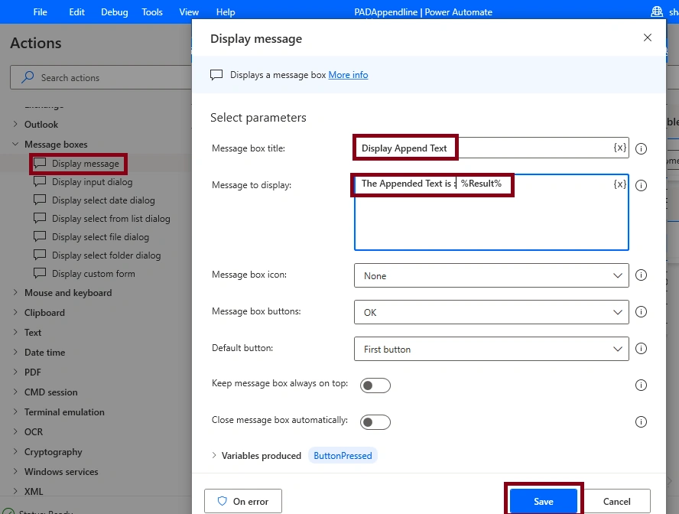Open Message box buttons dropdown
The width and height of the screenshot is (679, 514).
tap(491, 312)
